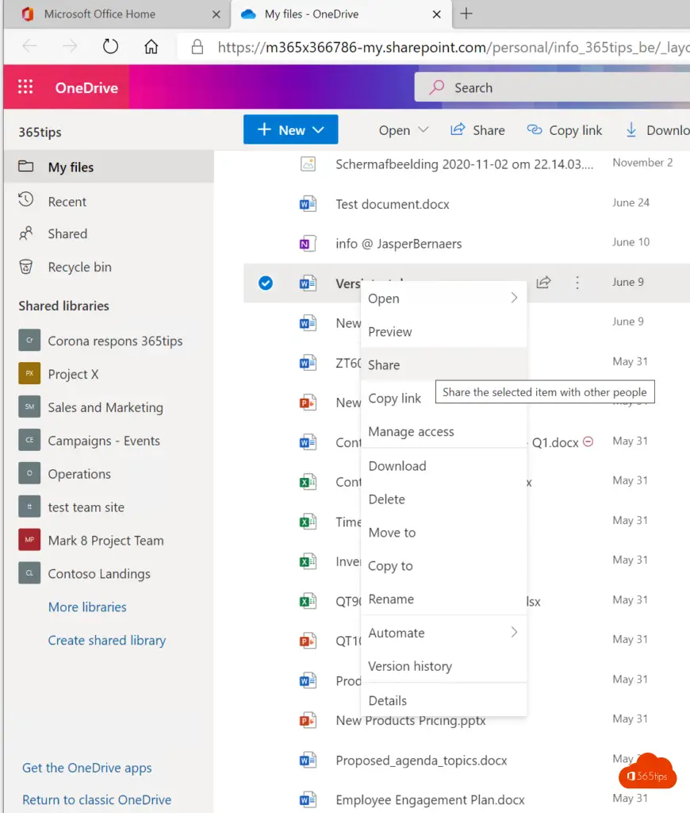
Task: Click the browser forward arrow
Action: [x=70, y=47]
